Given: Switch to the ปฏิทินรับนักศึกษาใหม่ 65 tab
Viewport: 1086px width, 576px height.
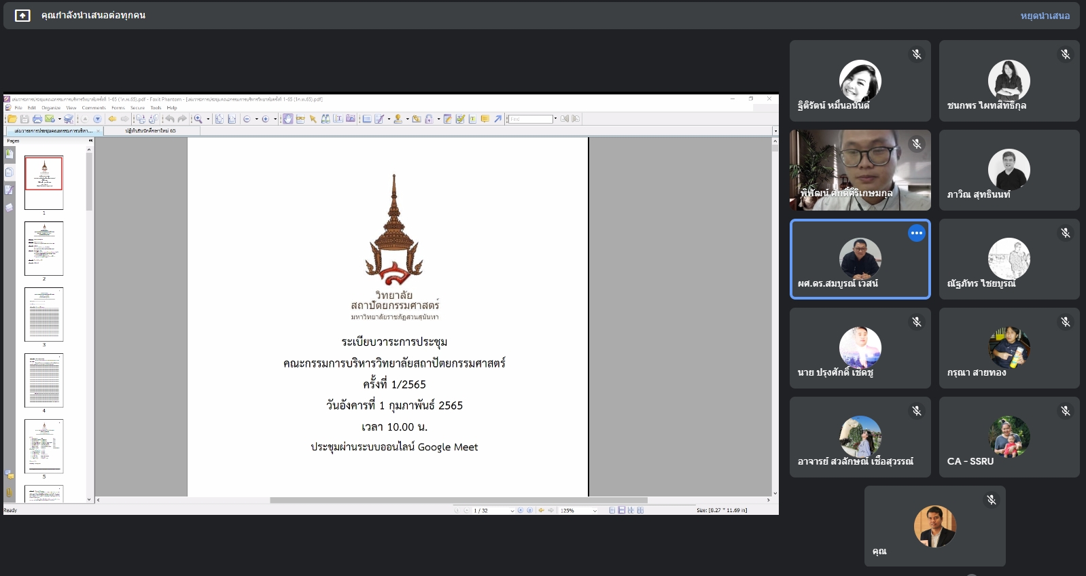Looking at the screenshot, I should tap(150, 130).
